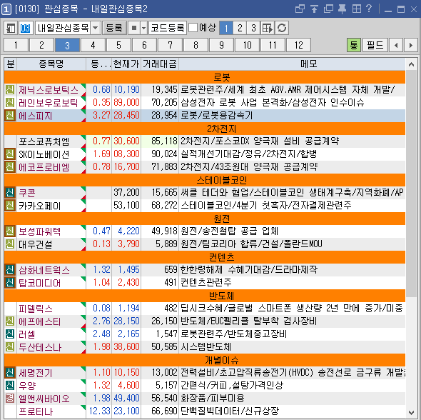Click the 신 badge beside 러셀
Image resolution: width=421 pixels, height=420 pixels.
[10, 334]
